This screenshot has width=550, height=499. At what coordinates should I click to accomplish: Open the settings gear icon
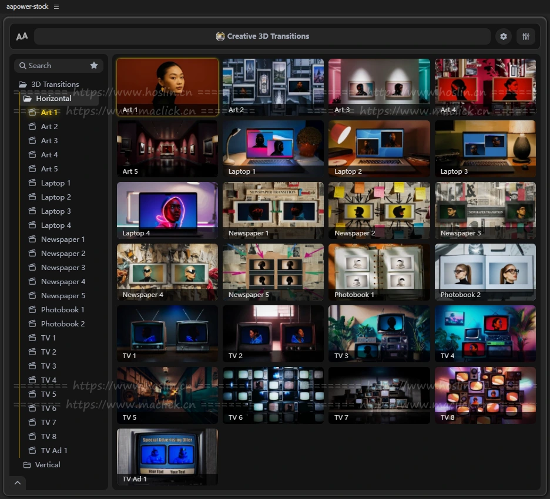(503, 36)
